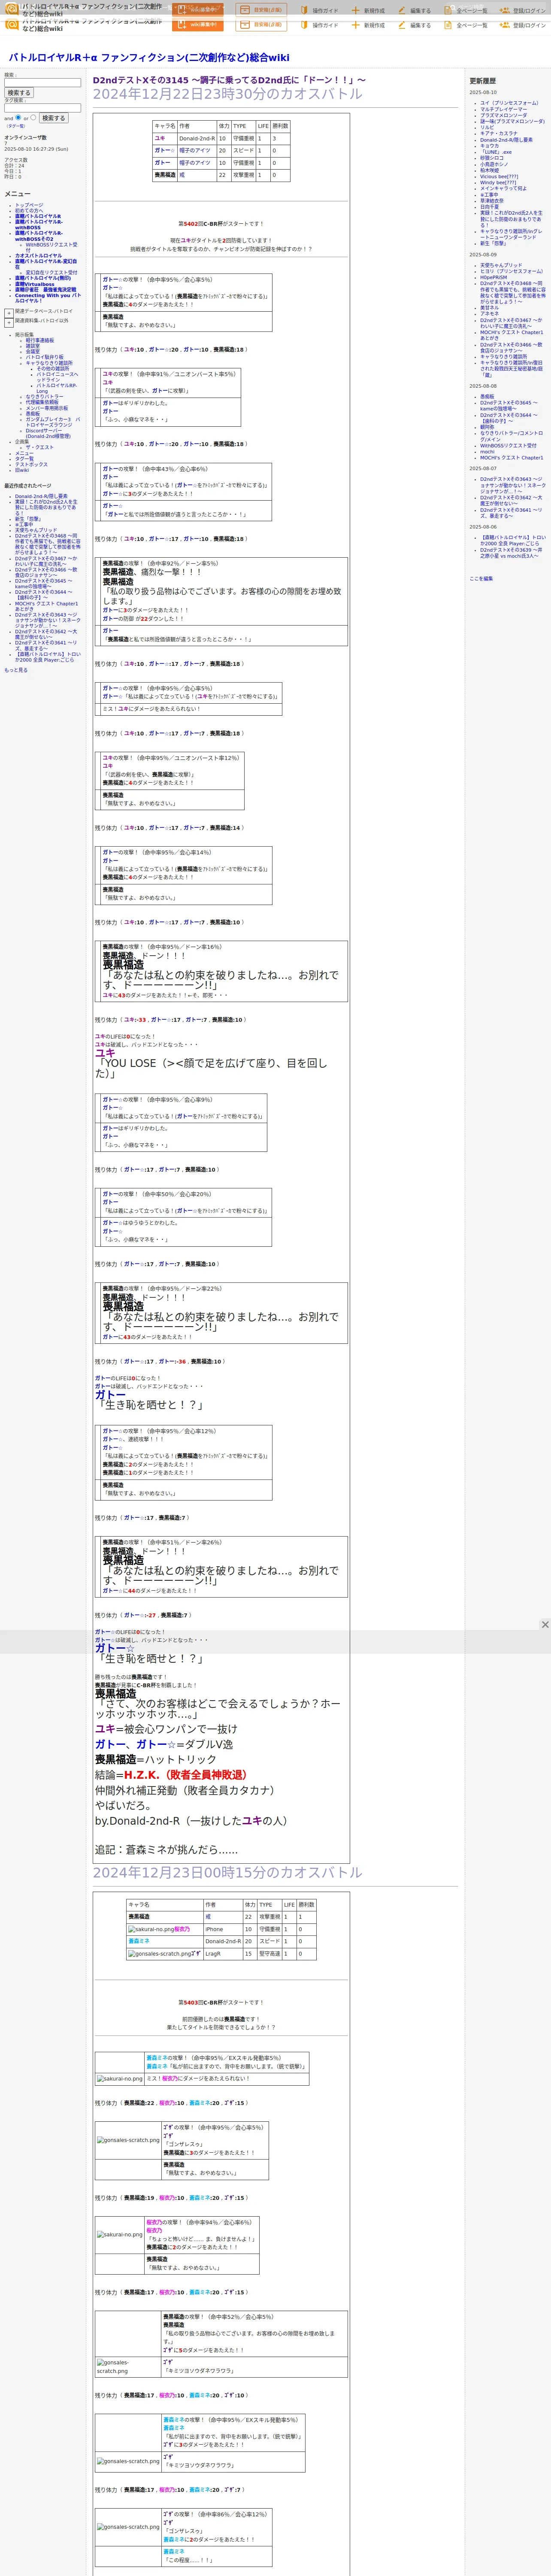Screen dimensions: 551x2576
Task: Select the 'or' radio button for tag search
Action: pos(33,118)
